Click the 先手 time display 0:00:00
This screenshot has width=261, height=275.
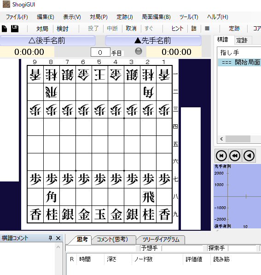pos(176,52)
